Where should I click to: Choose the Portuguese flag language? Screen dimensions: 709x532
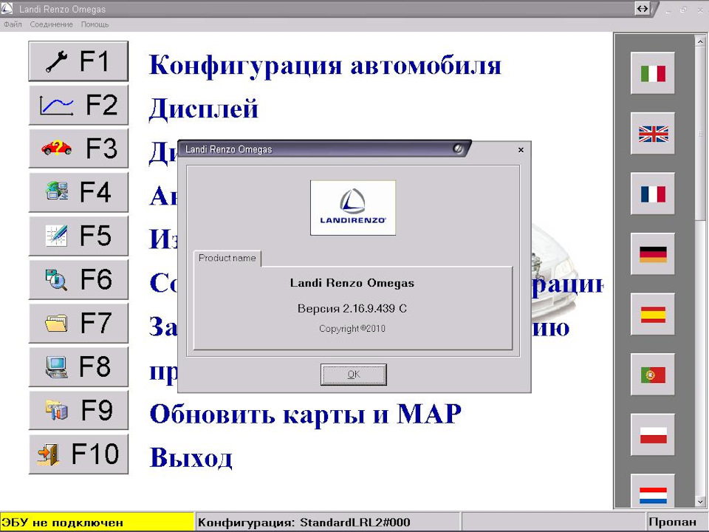pyautogui.click(x=652, y=375)
